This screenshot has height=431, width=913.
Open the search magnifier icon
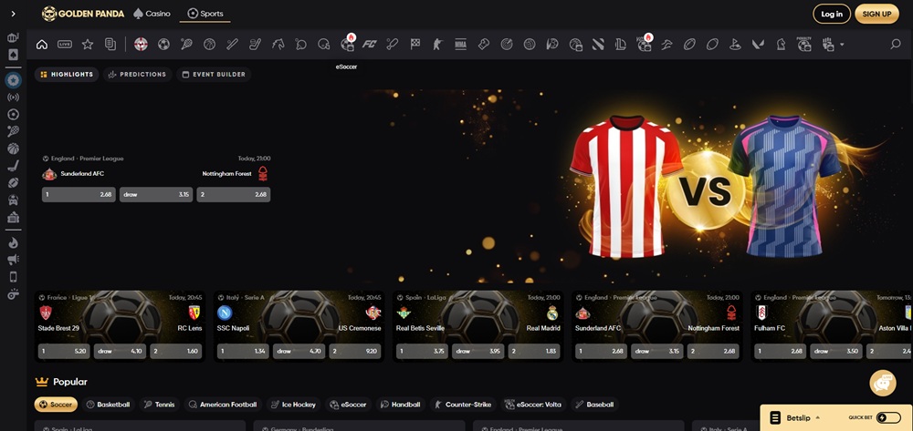tap(896, 44)
